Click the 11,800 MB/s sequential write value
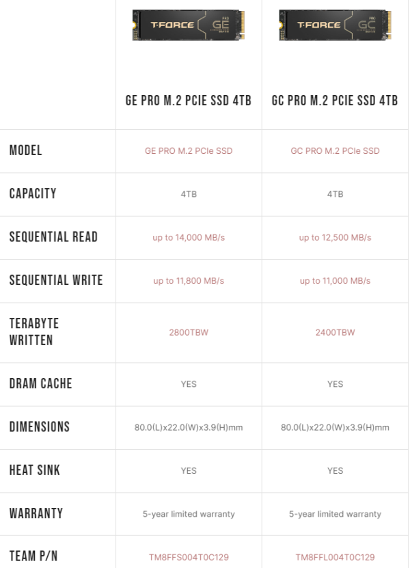This screenshot has height=568, width=410. (x=189, y=281)
